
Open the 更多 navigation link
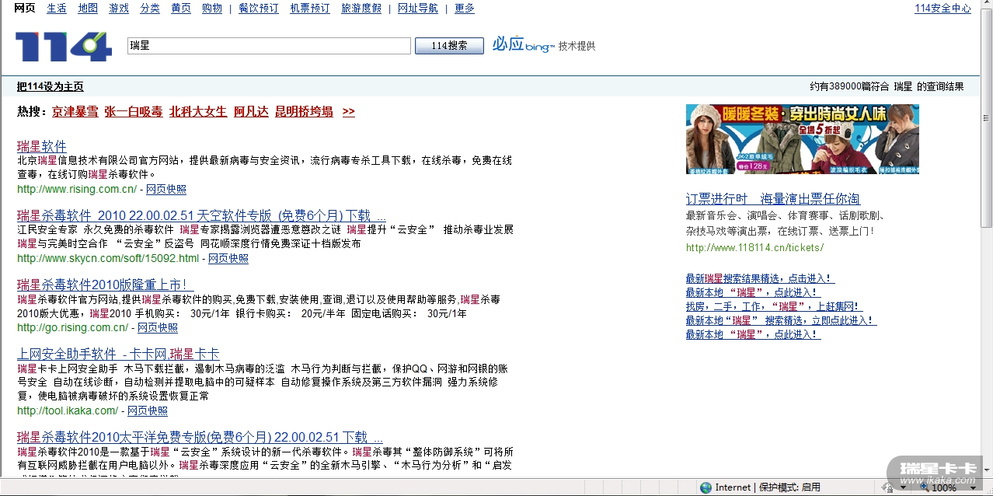pyautogui.click(x=465, y=8)
